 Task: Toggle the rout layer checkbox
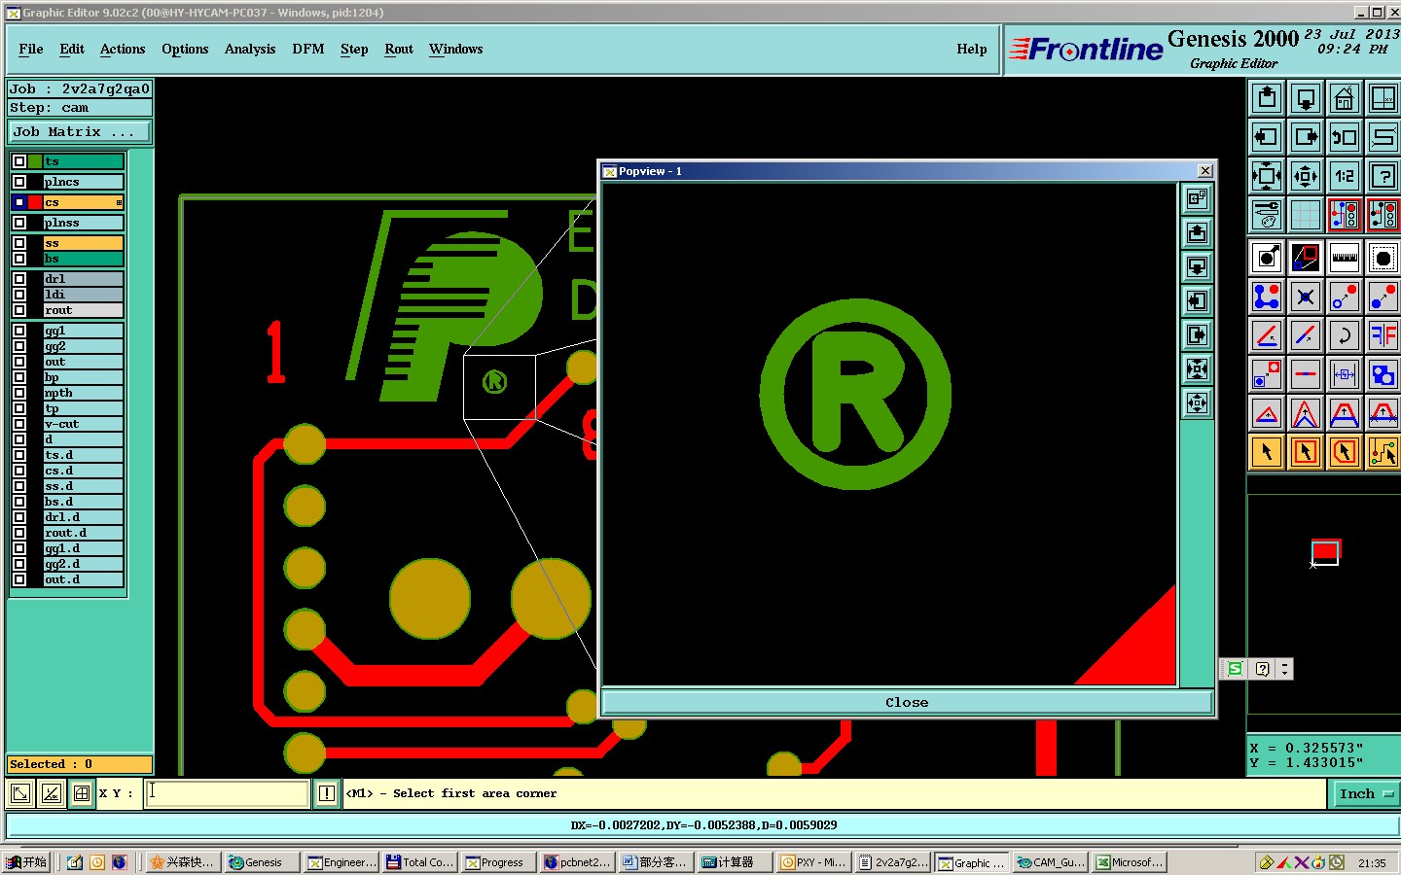pyautogui.click(x=19, y=310)
